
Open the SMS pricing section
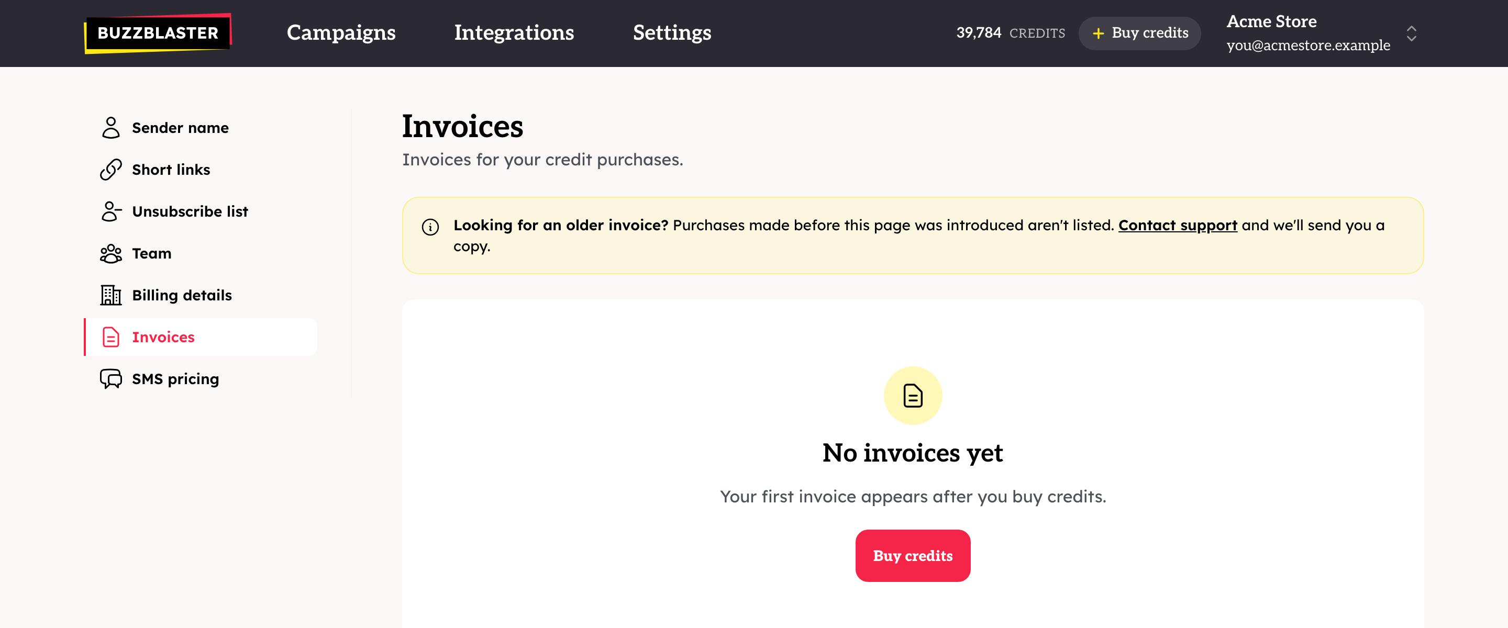[x=201, y=379]
